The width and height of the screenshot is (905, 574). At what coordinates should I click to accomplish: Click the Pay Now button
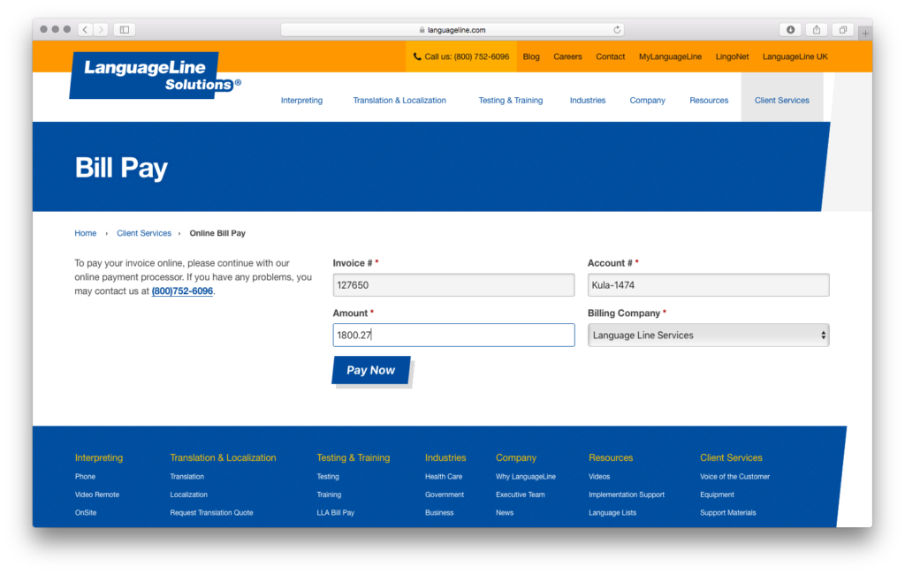click(x=371, y=370)
